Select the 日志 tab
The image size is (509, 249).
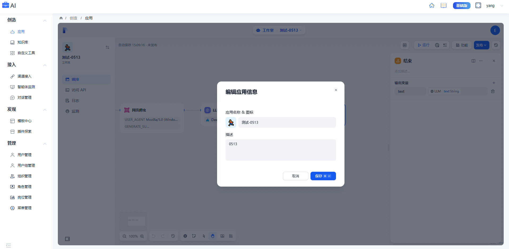(x=86, y=101)
